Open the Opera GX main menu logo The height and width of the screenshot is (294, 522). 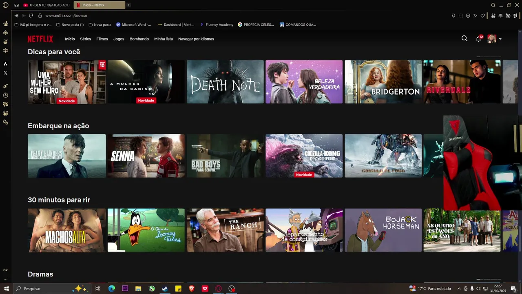click(x=5, y=5)
